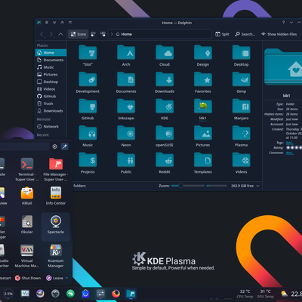Select the Gimp folder icon

tap(241, 79)
